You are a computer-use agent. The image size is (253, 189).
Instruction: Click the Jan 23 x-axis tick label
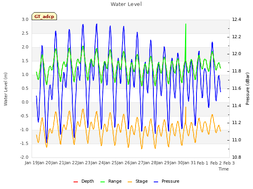click(84, 163)
